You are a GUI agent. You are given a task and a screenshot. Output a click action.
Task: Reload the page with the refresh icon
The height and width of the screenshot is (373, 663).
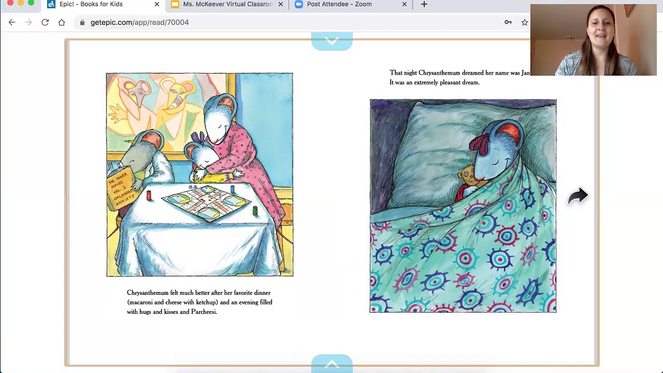point(45,22)
